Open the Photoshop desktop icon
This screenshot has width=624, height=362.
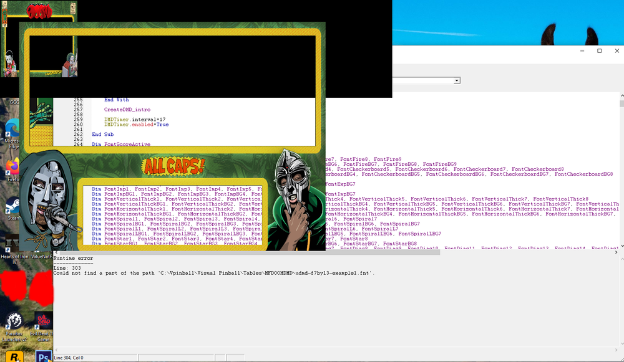point(44,356)
